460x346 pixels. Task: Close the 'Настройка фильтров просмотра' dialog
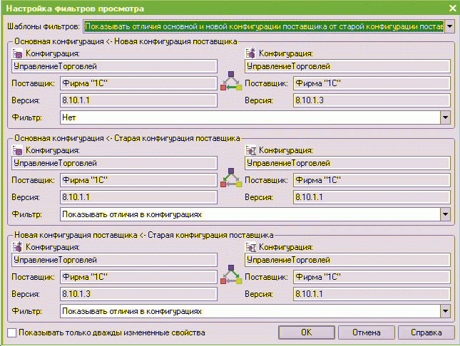click(452, 9)
